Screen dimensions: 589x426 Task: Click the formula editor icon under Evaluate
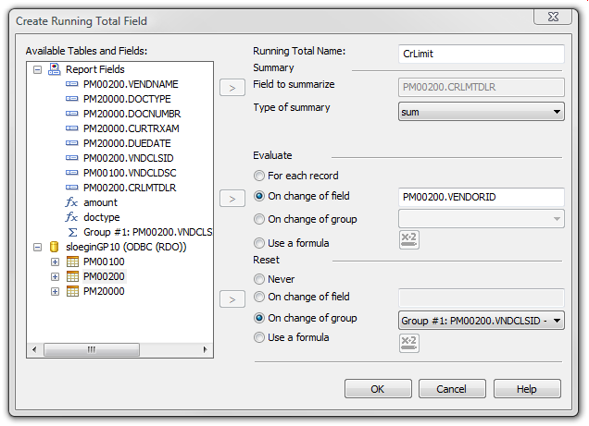click(407, 240)
